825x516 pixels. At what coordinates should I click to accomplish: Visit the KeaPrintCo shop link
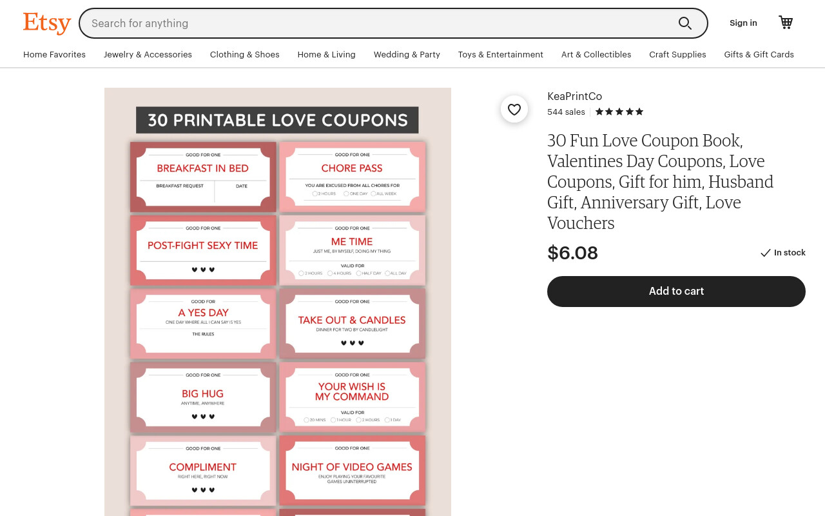pyautogui.click(x=574, y=96)
